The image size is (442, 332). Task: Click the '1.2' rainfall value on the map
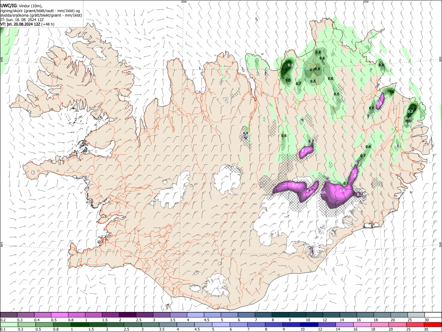click(392, 92)
